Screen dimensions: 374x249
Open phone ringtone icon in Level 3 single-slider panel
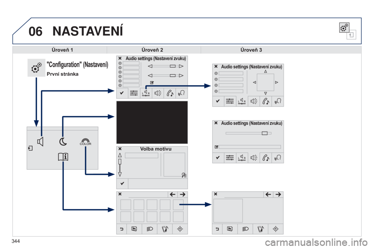265,158
